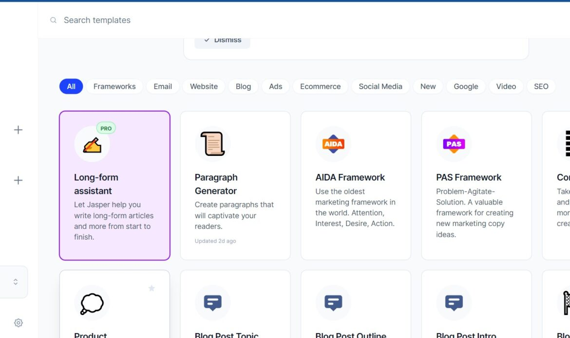Click the Blog Post Topic chat icon
The image size is (570, 338).
(213, 303)
